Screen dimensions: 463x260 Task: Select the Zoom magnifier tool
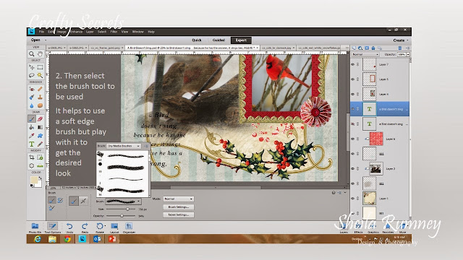pyautogui.click(x=32, y=54)
